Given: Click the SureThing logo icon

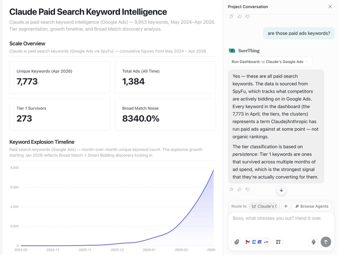Looking at the screenshot, I should click(232, 51).
